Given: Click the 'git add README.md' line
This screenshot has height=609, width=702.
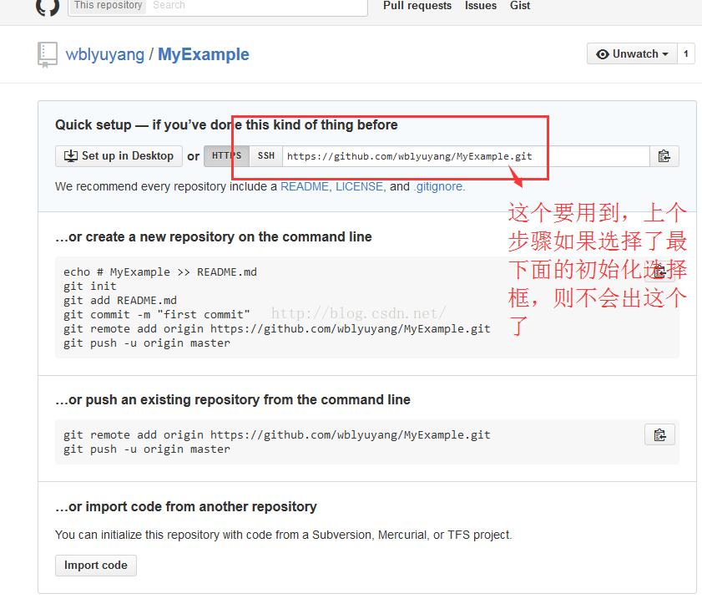Looking at the screenshot, I should click(120, 300).
